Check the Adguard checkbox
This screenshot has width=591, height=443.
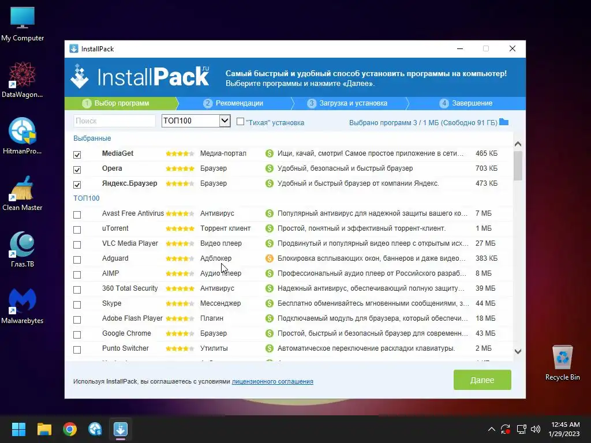(77, 260)
